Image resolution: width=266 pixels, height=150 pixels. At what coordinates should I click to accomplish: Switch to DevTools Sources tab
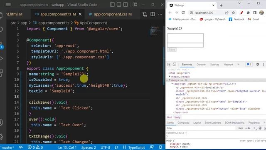pos(214,65)
